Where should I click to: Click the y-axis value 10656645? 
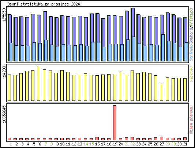(4, 114)
